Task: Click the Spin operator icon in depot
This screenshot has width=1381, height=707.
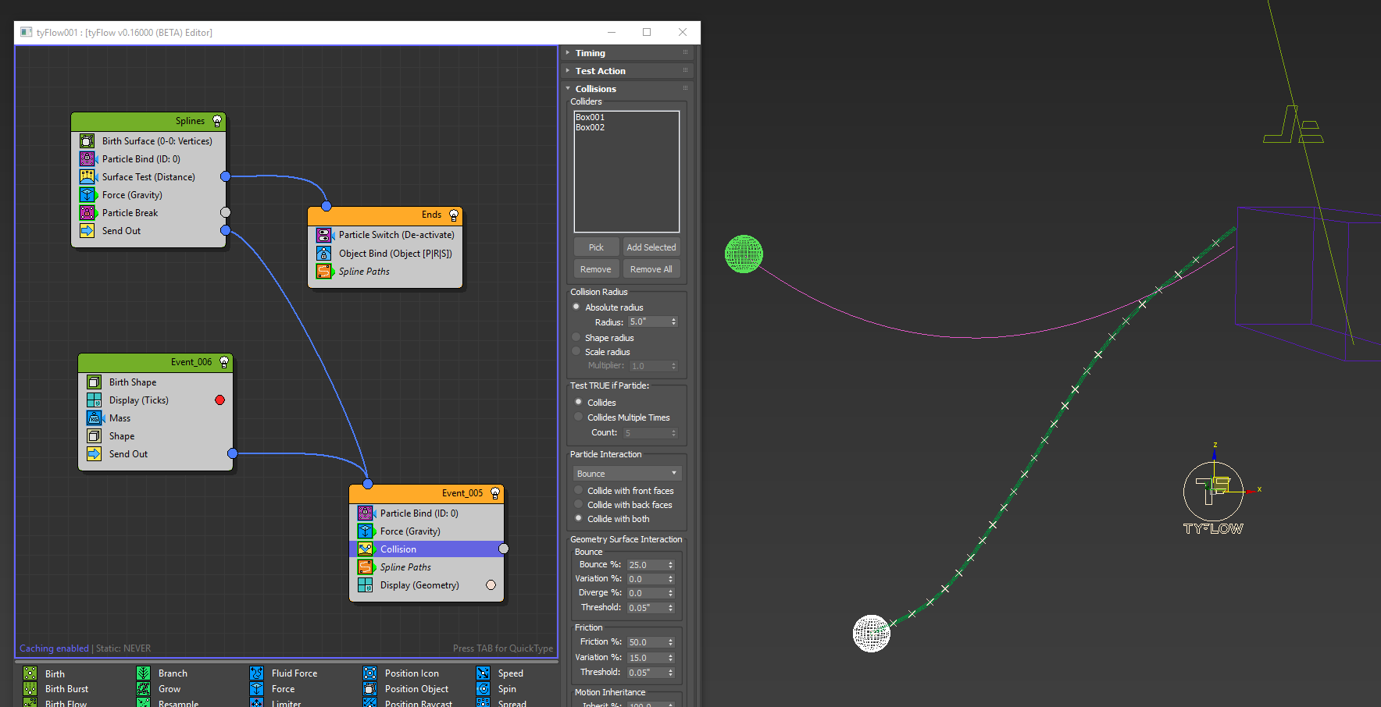Action: click(484, 689)
